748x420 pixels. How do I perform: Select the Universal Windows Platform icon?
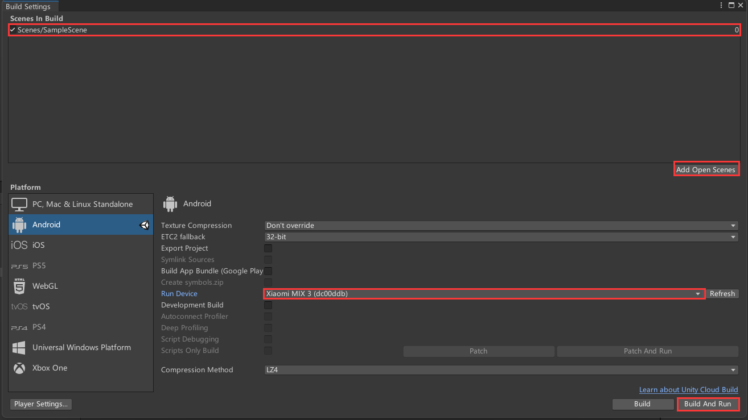[19, 347]
